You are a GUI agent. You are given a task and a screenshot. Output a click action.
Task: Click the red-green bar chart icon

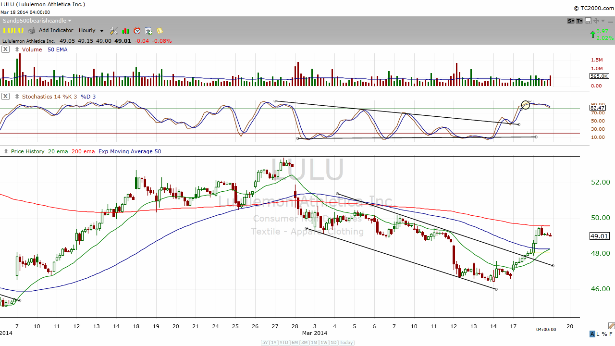(125, 31)
